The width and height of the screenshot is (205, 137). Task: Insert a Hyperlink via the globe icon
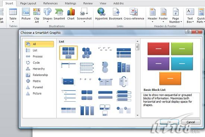coord(101,12)
